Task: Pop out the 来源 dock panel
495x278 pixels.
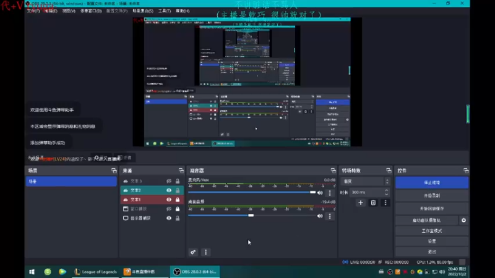Action: 181,171
